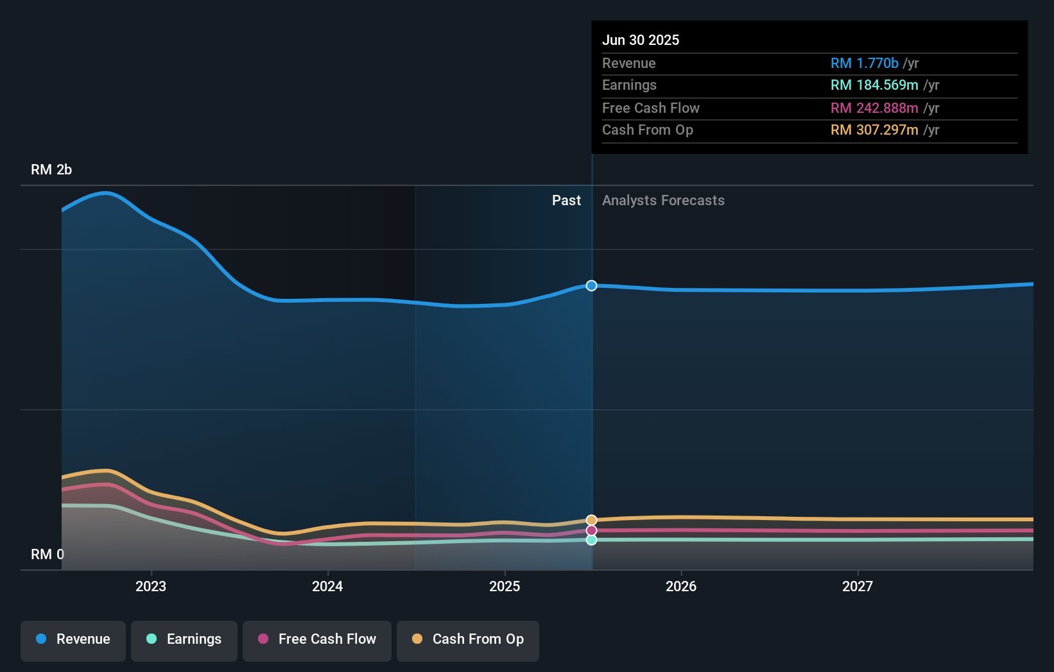The image size is (1054, 672).
Task: Click the RM 1.770b Revenue value
Action: [x=865, y=63]
